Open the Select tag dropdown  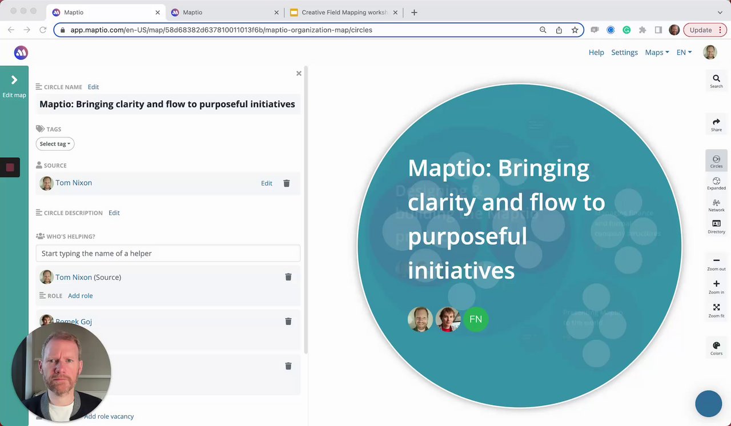pyautogui.click(x=55, y=144)
